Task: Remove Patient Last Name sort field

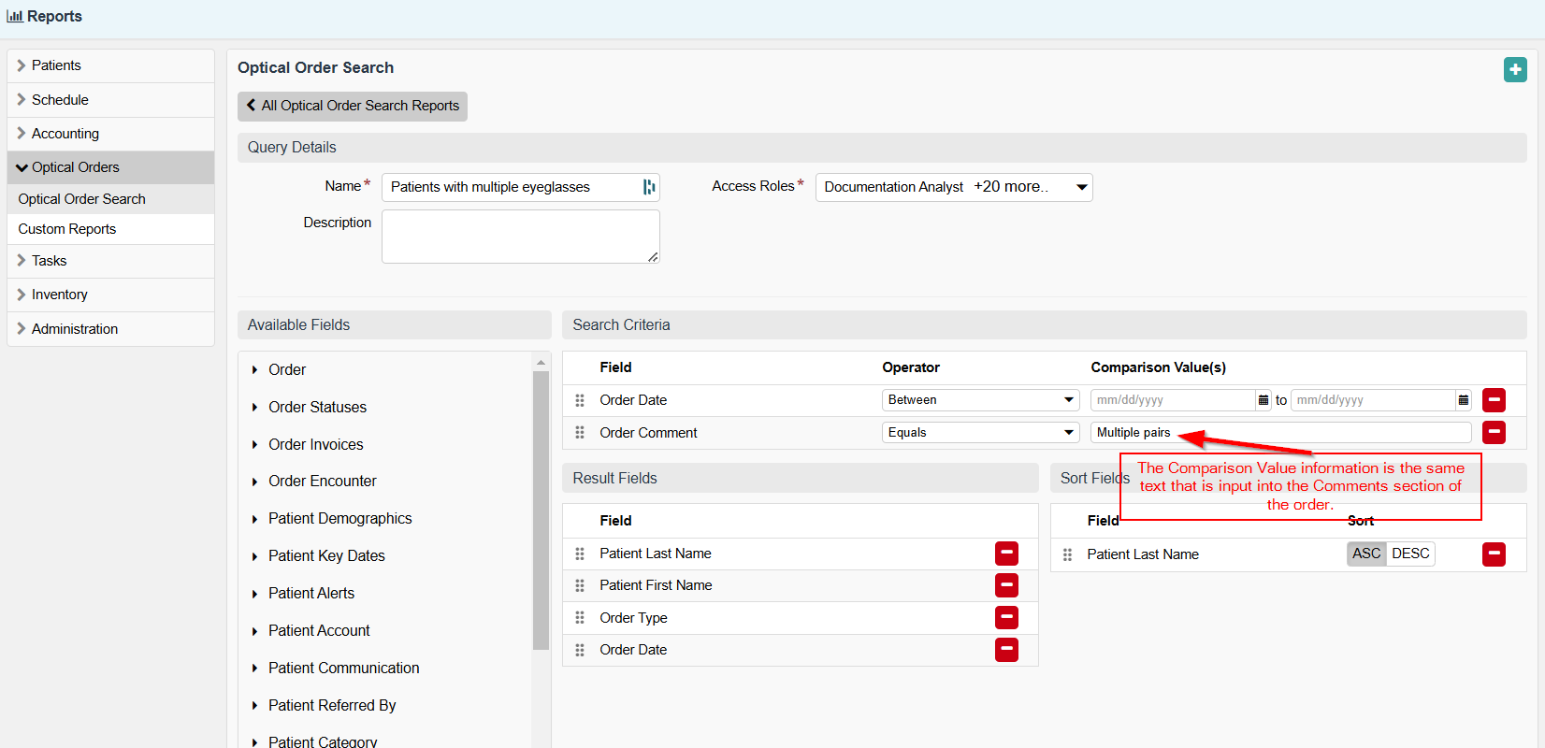Action: [x=1494, y=554]
